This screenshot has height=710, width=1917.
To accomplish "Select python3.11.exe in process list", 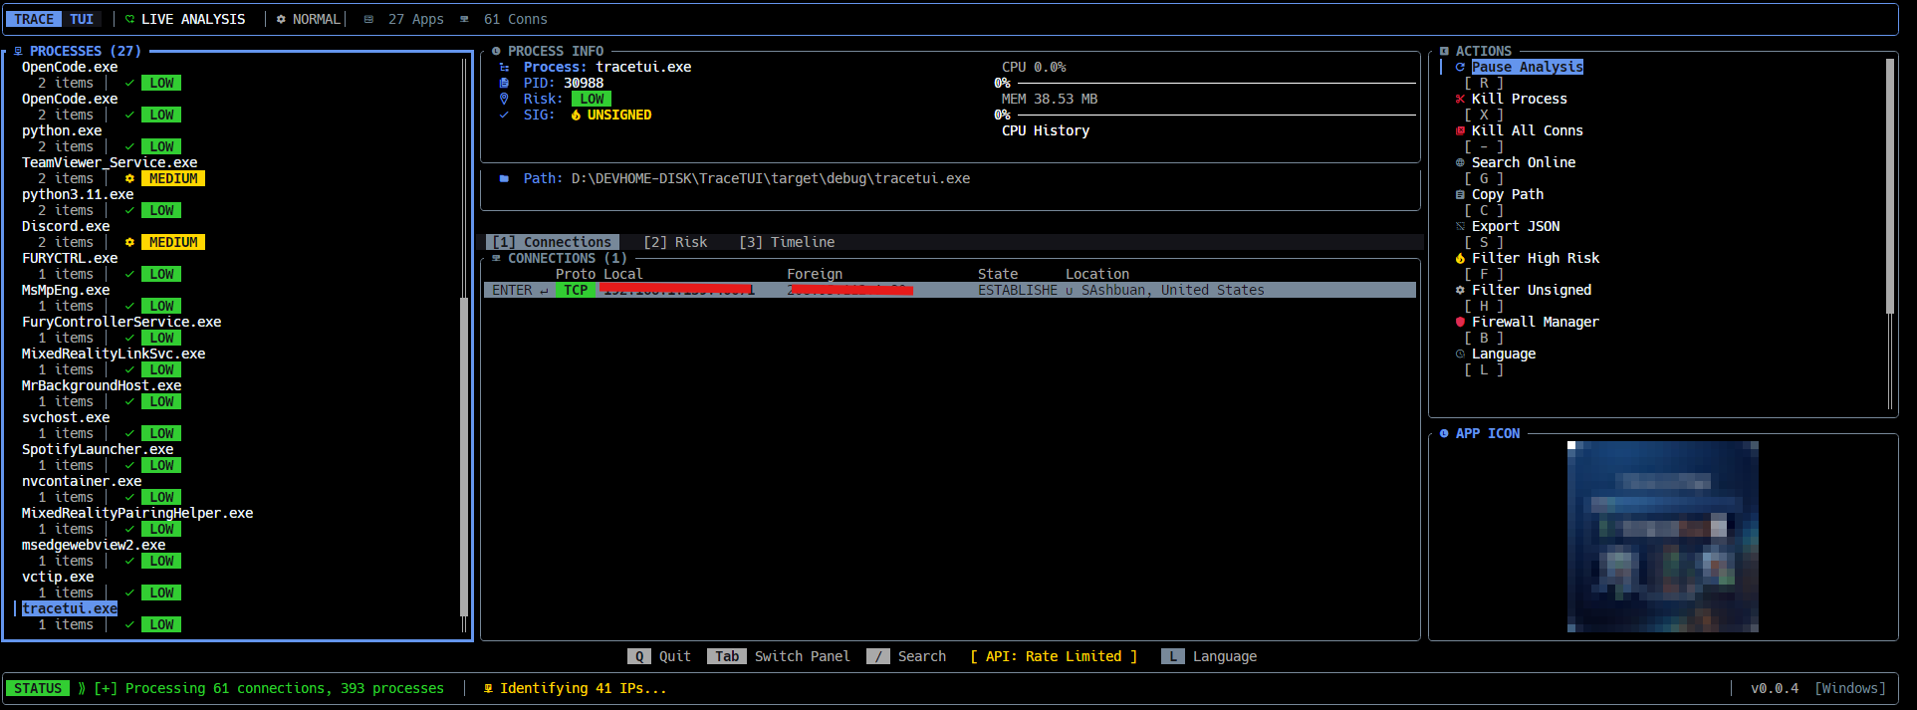I will (x=78, y=194).
